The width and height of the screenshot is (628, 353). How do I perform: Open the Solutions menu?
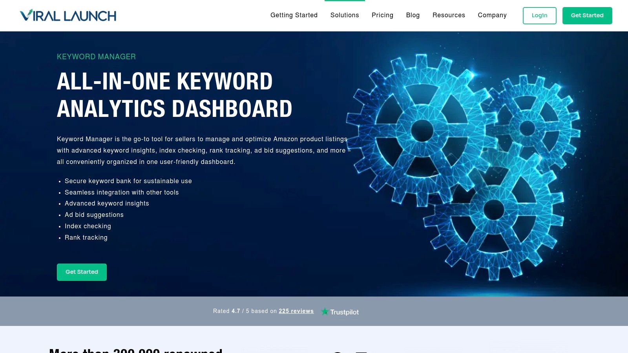[x=345, y=15]
